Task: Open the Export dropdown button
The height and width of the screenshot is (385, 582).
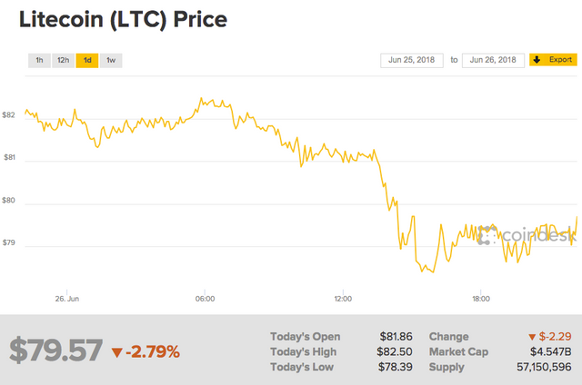Action: pyautogui.click(x=552, y=60)
